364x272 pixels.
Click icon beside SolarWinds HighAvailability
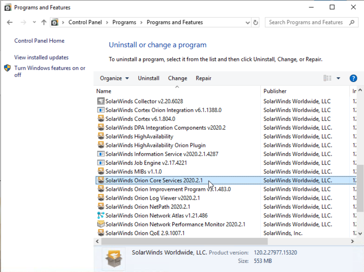[x=100, y=137]
